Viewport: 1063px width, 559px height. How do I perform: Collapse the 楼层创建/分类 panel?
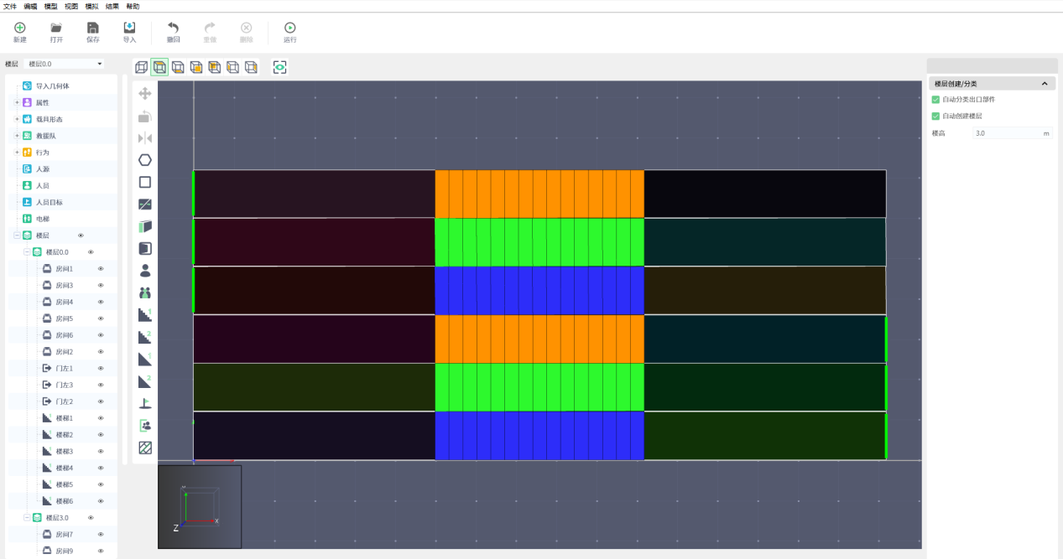pyautogui.click(x=1045, y=84)
